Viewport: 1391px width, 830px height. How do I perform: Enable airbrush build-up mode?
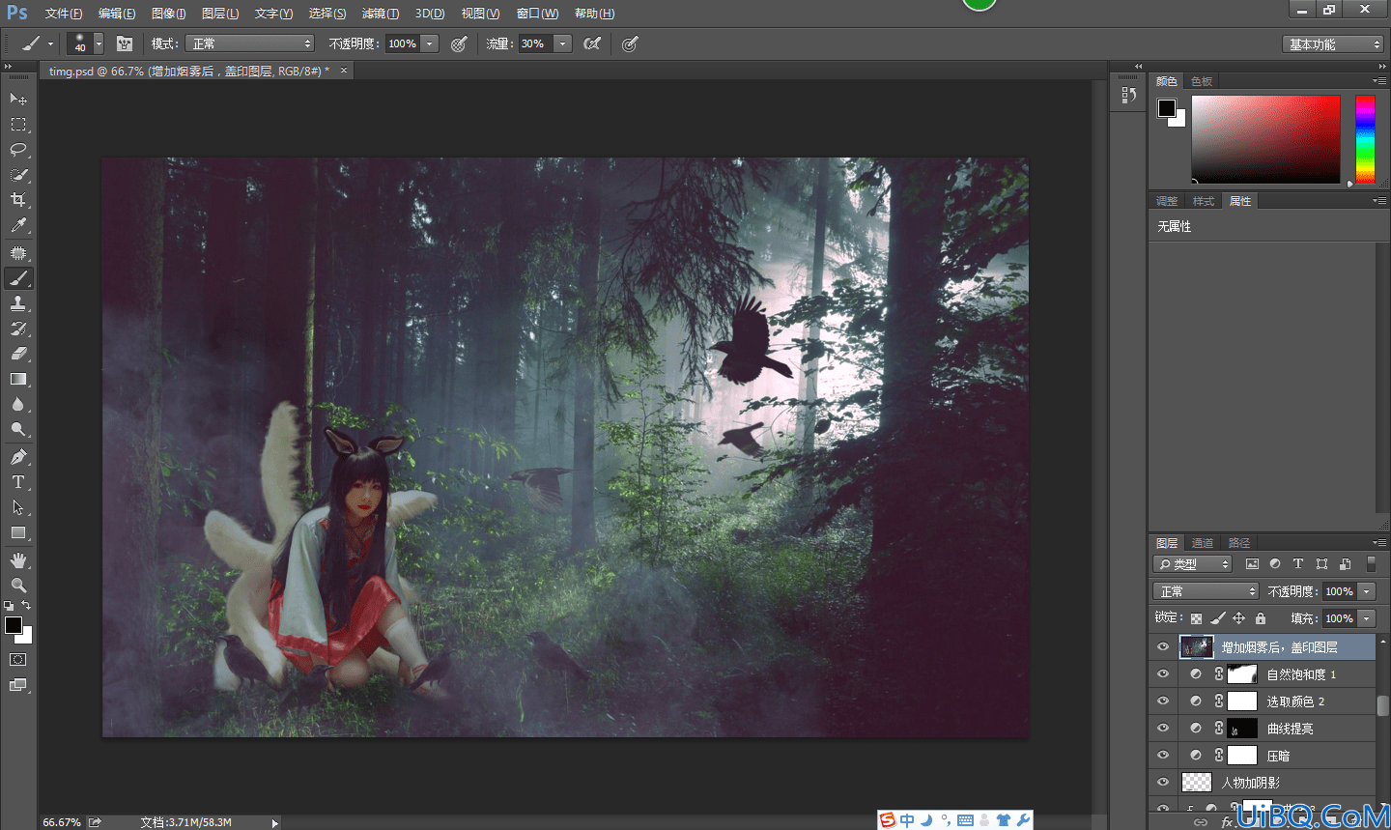(592, 43)
